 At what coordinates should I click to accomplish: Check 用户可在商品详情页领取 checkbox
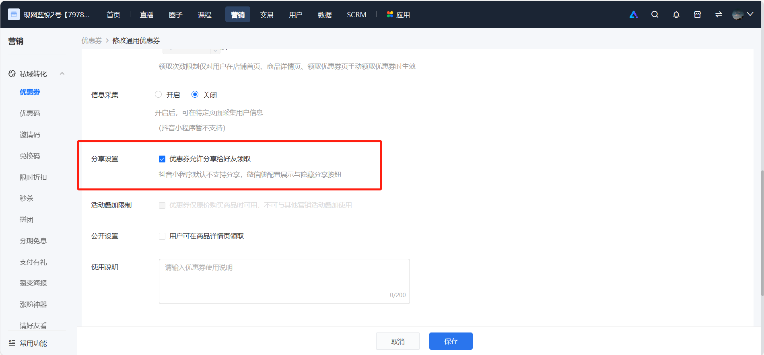click(x=162, y=236)
